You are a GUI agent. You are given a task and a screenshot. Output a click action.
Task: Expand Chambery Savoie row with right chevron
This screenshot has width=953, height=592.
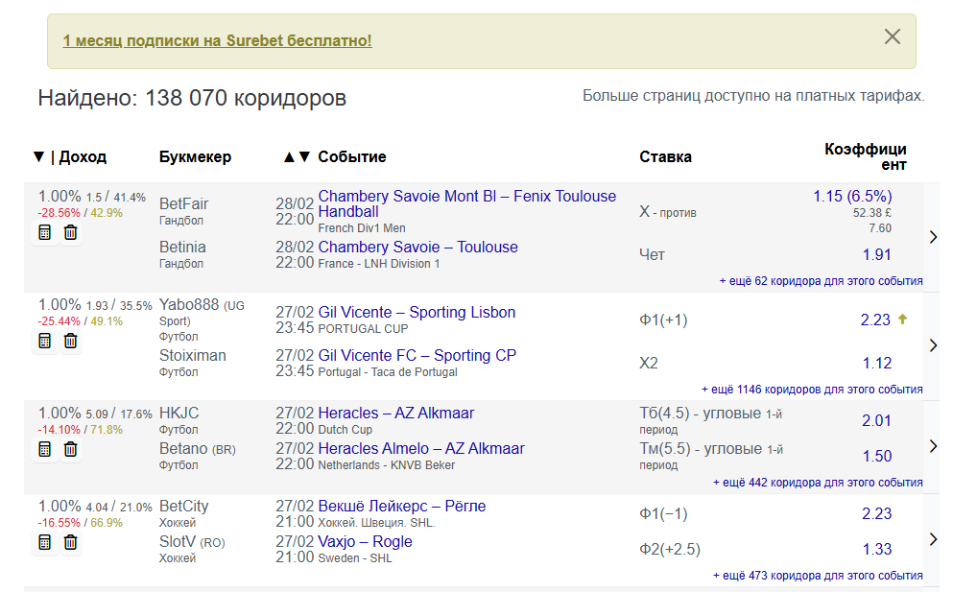coord(933,237)
